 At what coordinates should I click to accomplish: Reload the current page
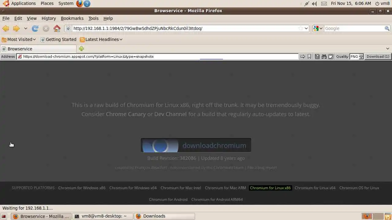35,28
